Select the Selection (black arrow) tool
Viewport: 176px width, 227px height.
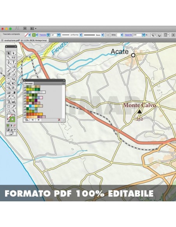pyautogui.click(x=9, y=53)
